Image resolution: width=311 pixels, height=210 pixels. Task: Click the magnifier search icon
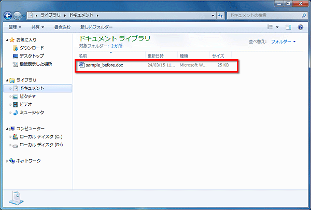(303, 16)
